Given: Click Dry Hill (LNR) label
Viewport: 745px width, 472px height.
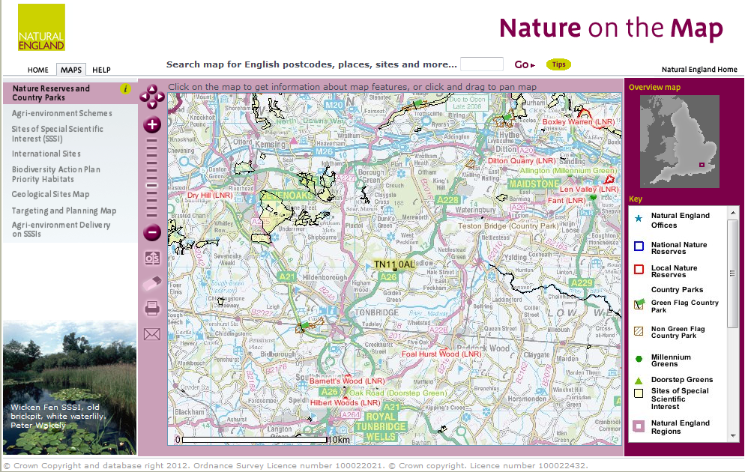Looking at the screenshot, I should click(x=210, y=195).
